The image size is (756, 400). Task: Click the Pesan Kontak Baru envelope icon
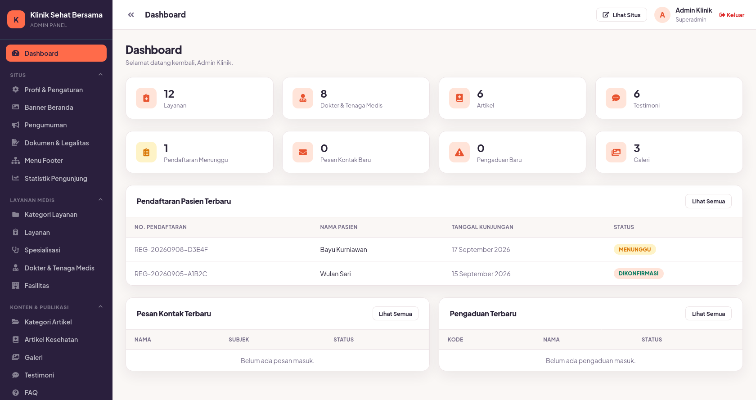(303, 152)
